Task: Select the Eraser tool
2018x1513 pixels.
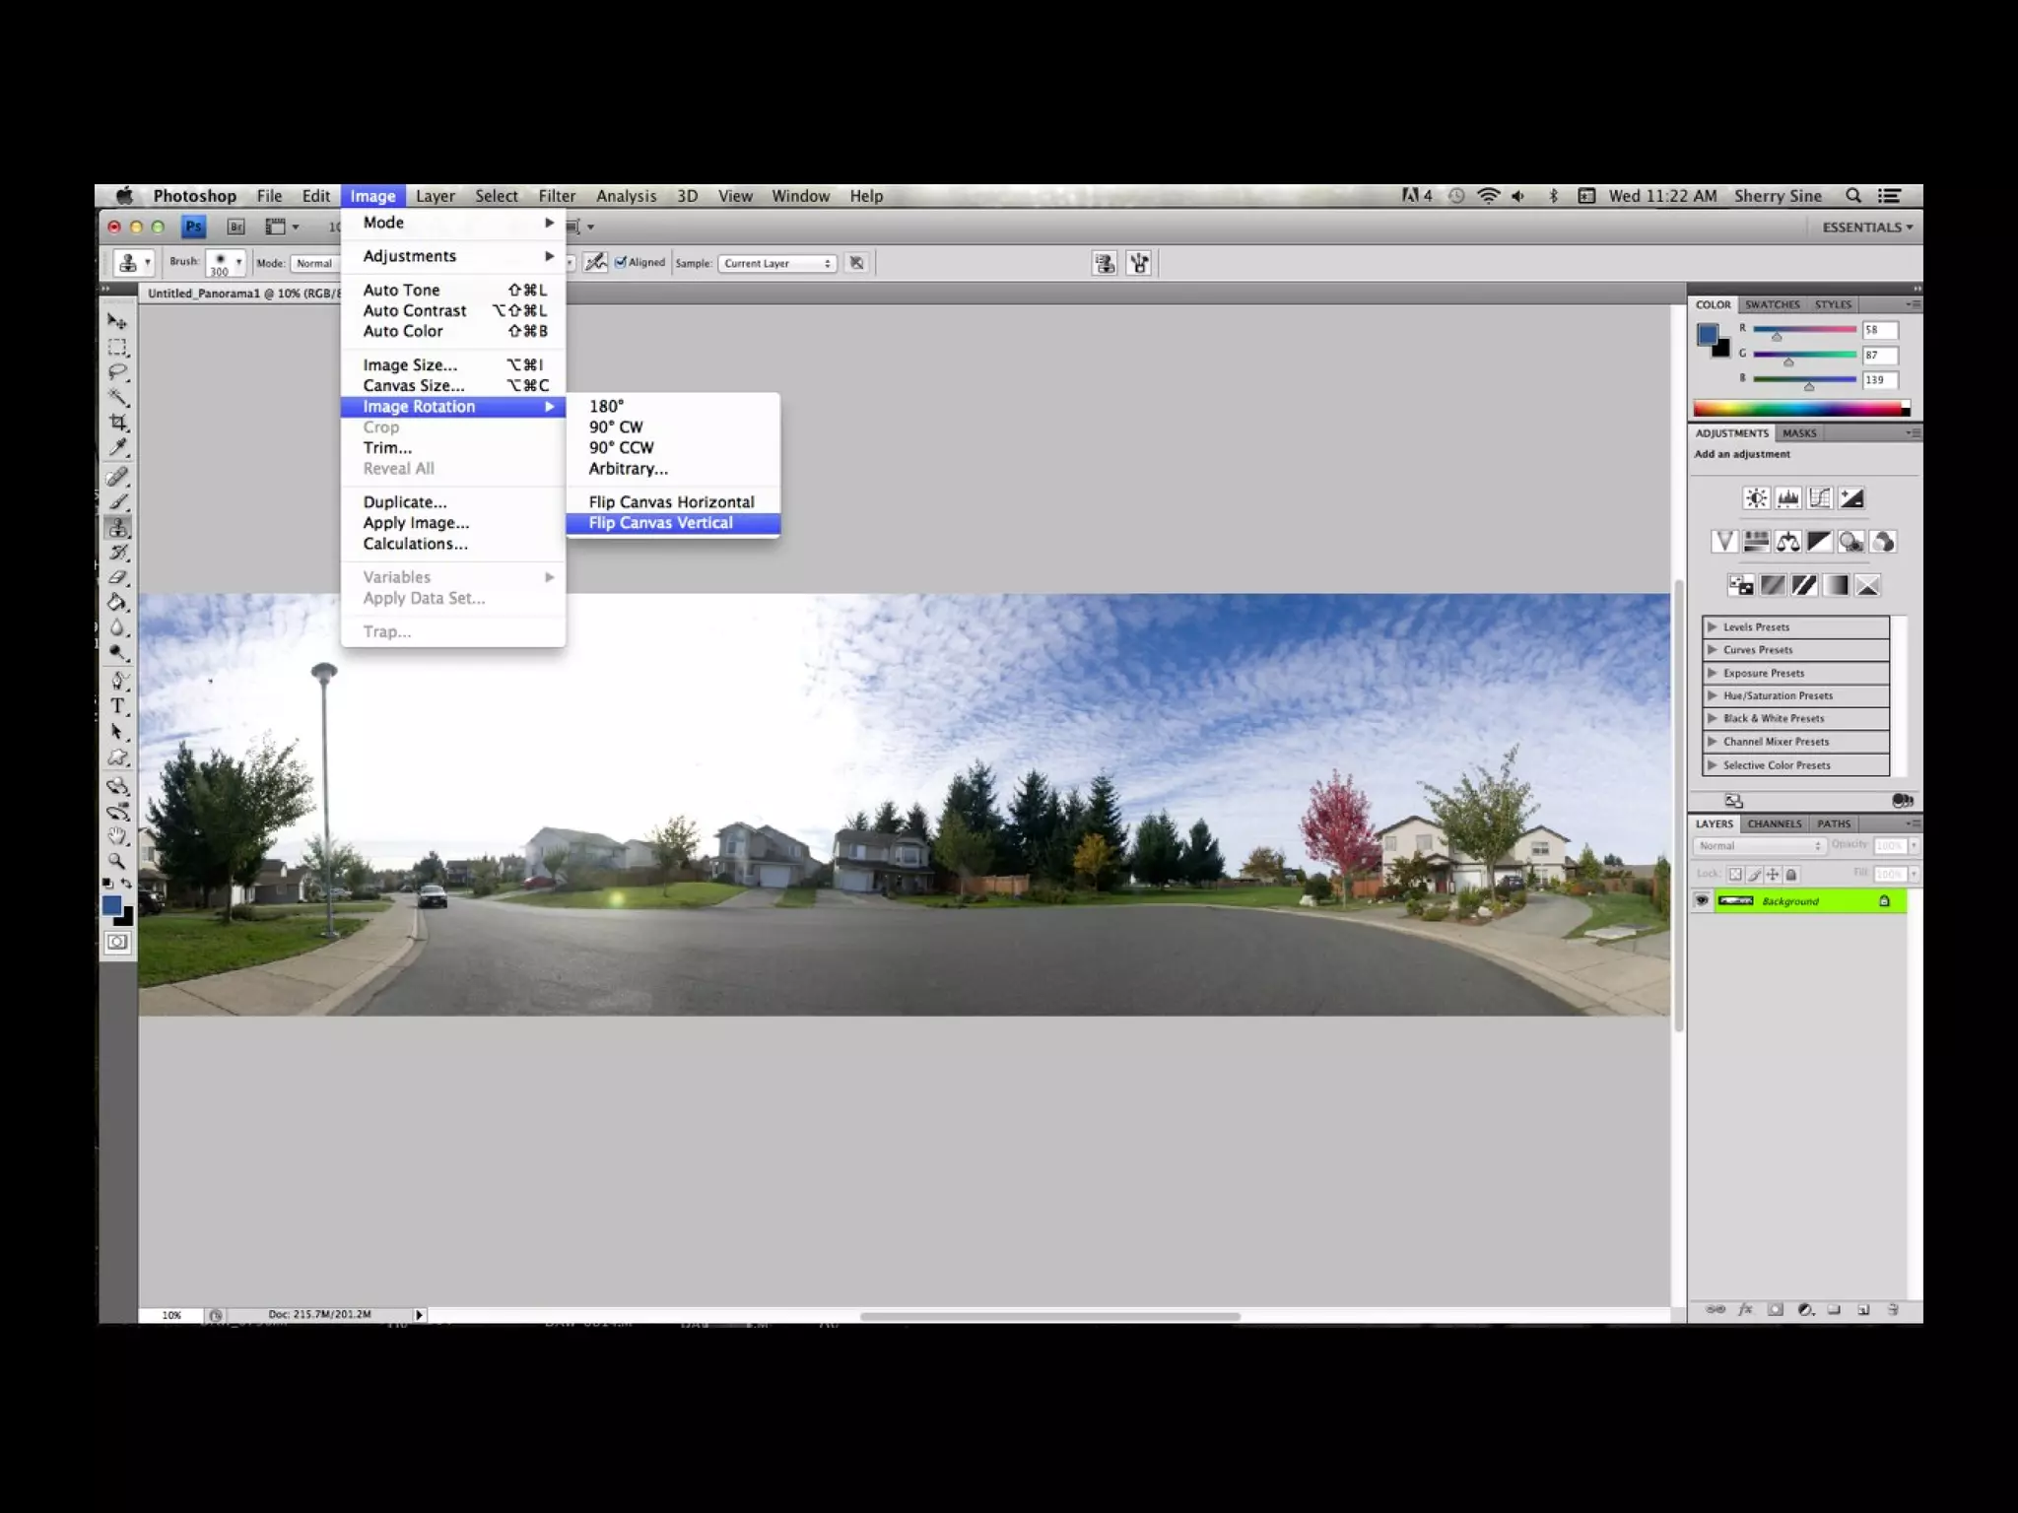Action: point(118,577)
